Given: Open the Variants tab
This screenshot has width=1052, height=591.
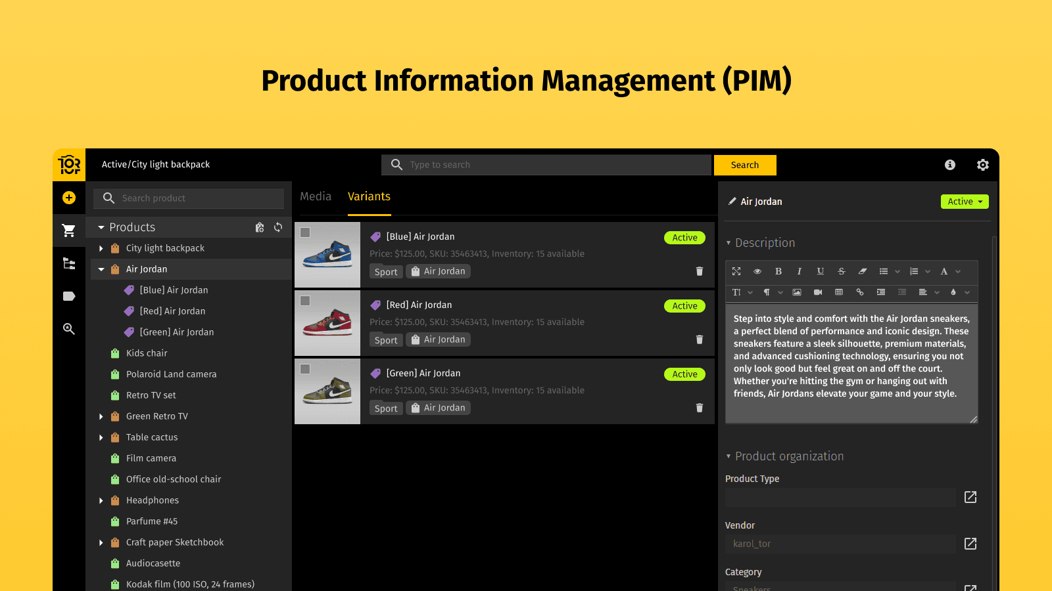Looking at the screenshot, I should point(369,196).
